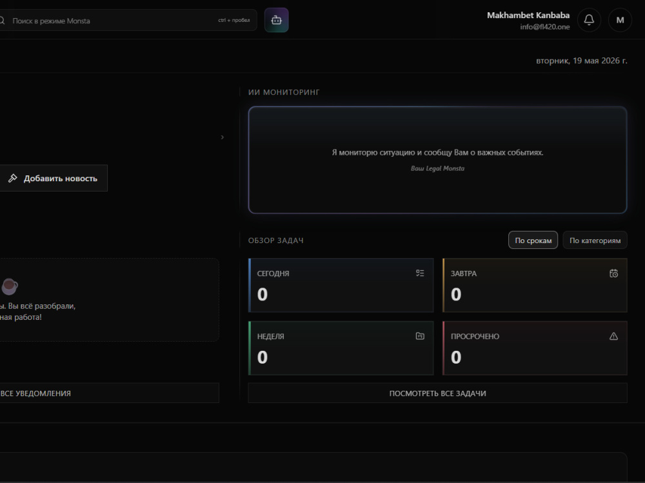The width and height of the screenshot is (645, 483).
Task: Open the Неделя tasks card
Action: point(341,348)
